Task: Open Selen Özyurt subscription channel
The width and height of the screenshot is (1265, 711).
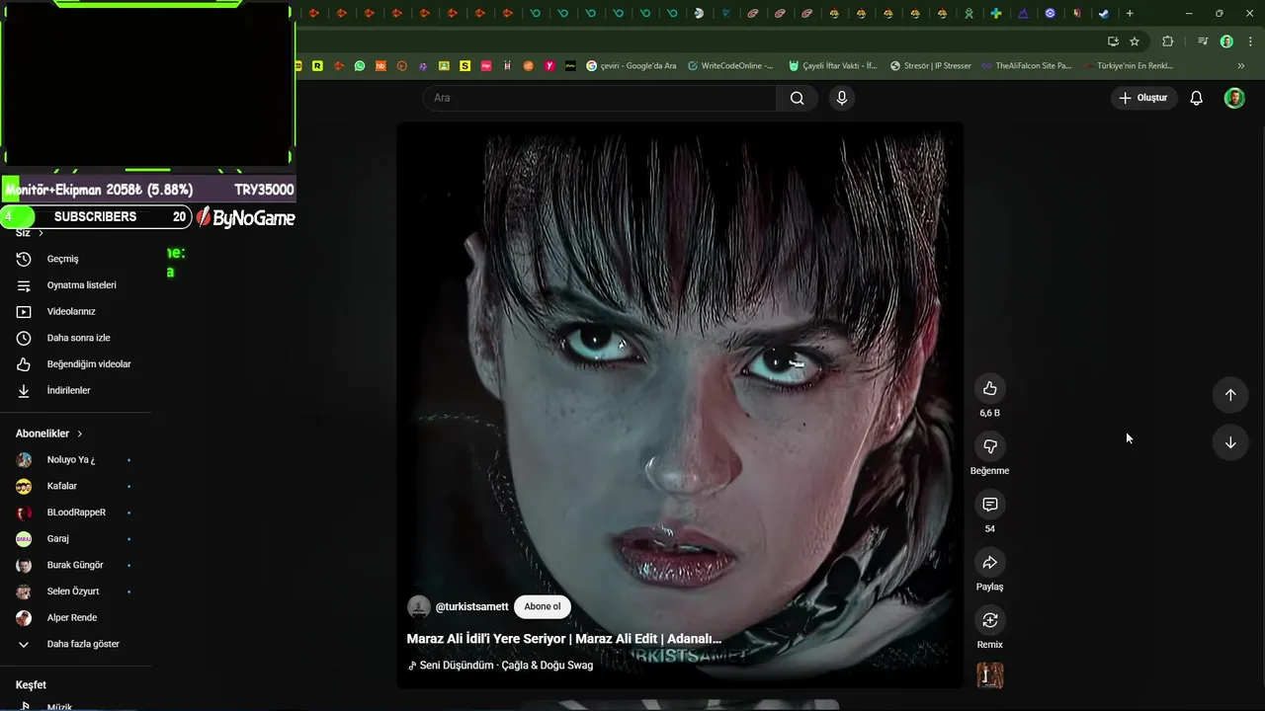Action: coord(75,592)
